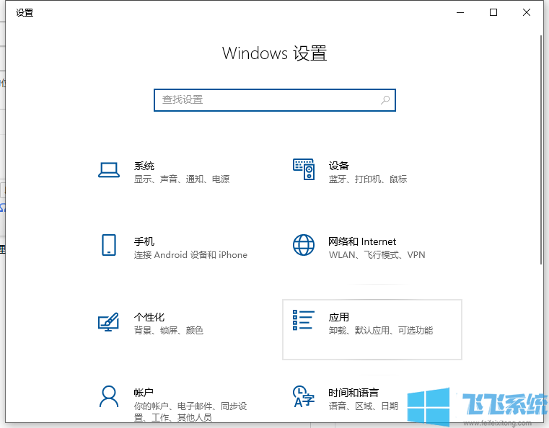Click the text 你的帐户、电子邮件、同步设置
This screenshot has height=428, width=549.
point(190,411)
